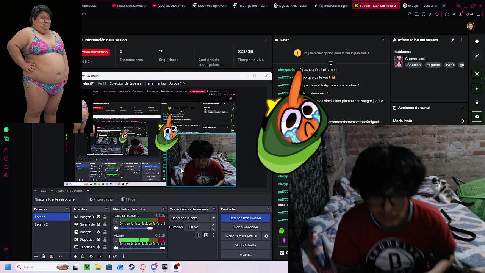
Task: Open the Perfil menu in OBS
Action: click(102, 83)
